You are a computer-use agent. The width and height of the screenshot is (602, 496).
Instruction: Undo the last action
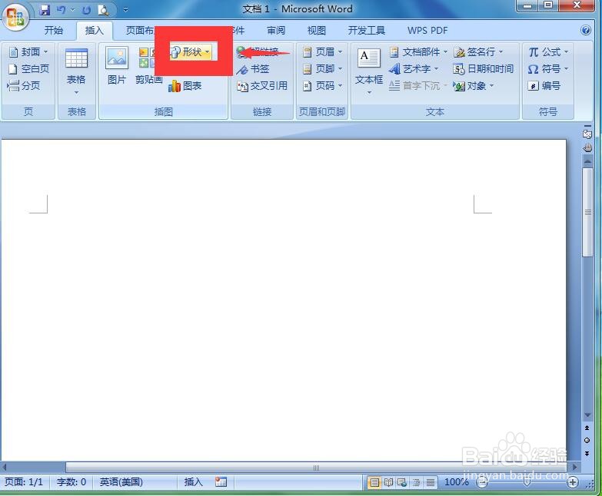62,9
